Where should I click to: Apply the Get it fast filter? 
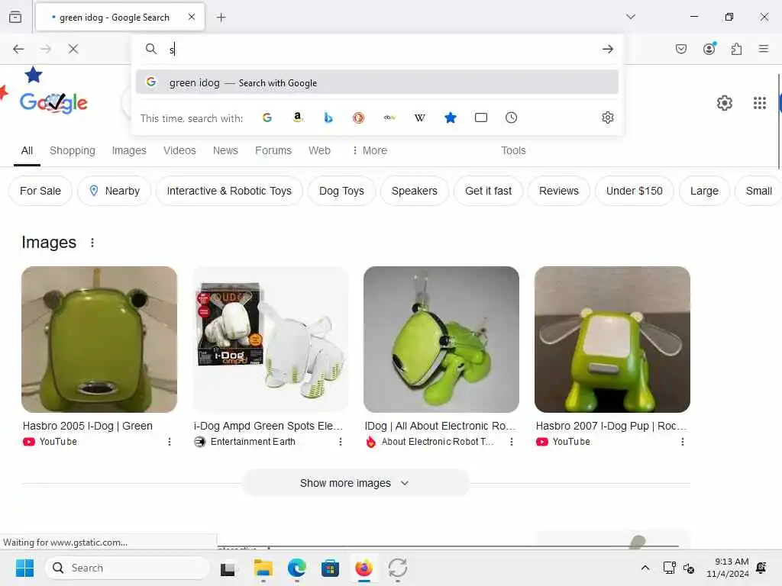(488, 191)
